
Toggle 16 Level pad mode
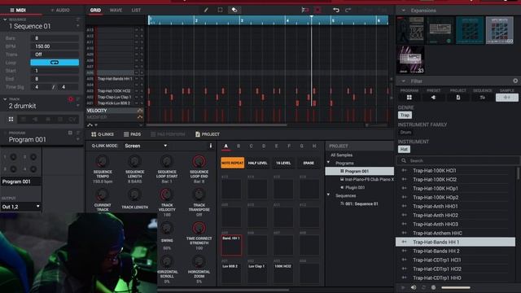click(x=283, y=163)
